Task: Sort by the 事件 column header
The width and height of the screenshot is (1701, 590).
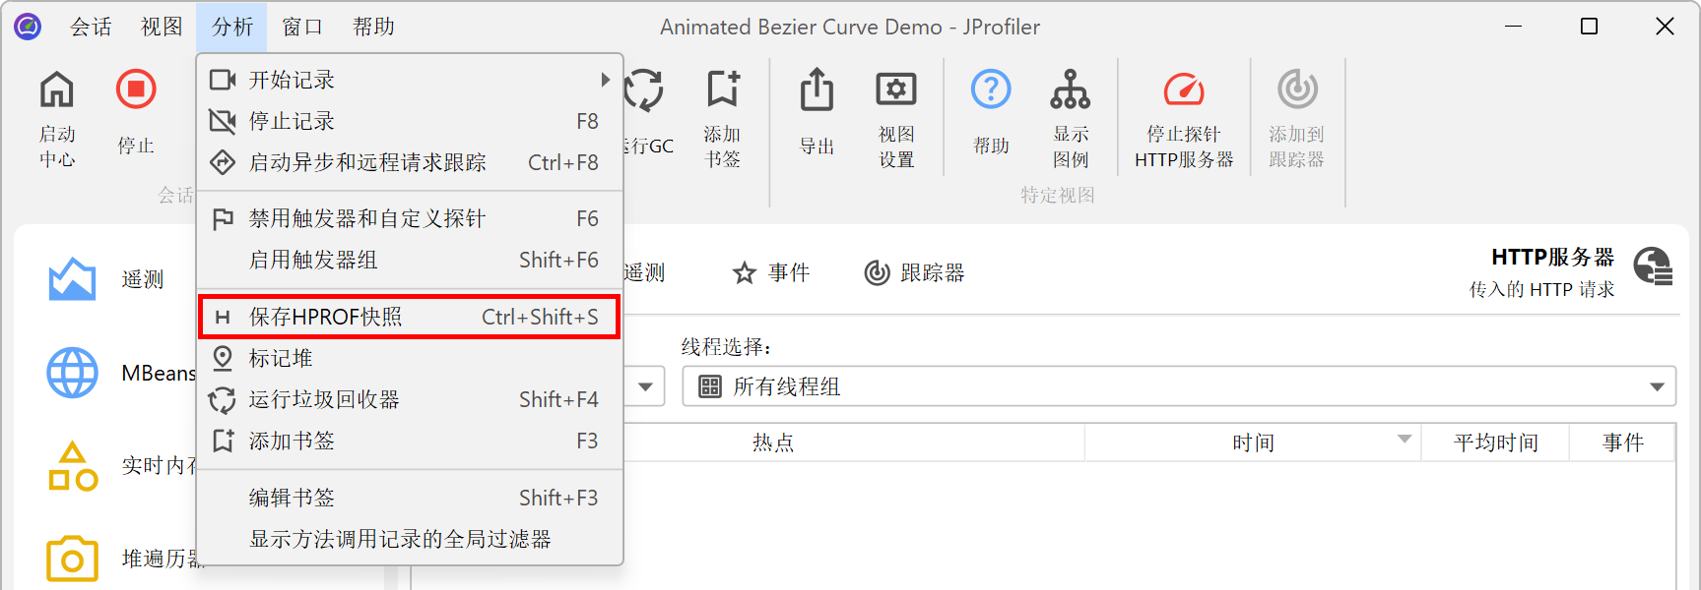Action: tap(1622, 442)
